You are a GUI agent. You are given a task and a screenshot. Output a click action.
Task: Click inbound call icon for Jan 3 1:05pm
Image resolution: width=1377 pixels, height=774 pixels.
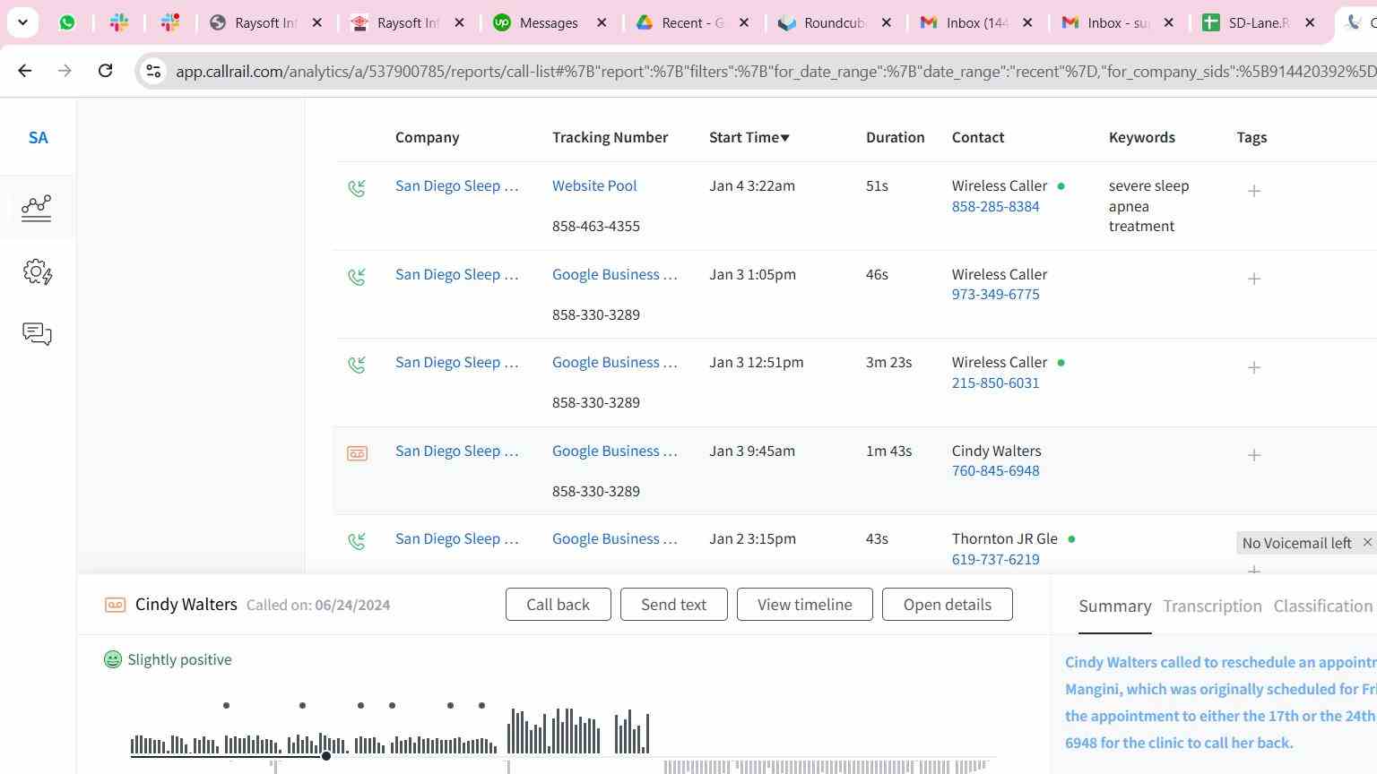click(357, 277)
